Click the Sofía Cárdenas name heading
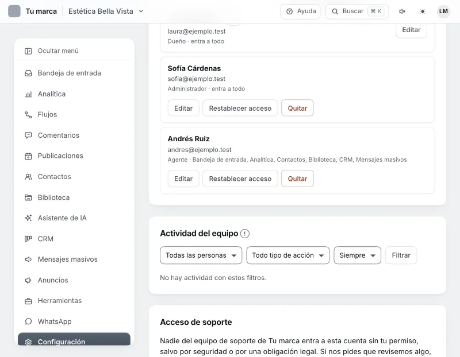Image resolution: width=460 pixels, height=357 pixels. coord(194,68)
